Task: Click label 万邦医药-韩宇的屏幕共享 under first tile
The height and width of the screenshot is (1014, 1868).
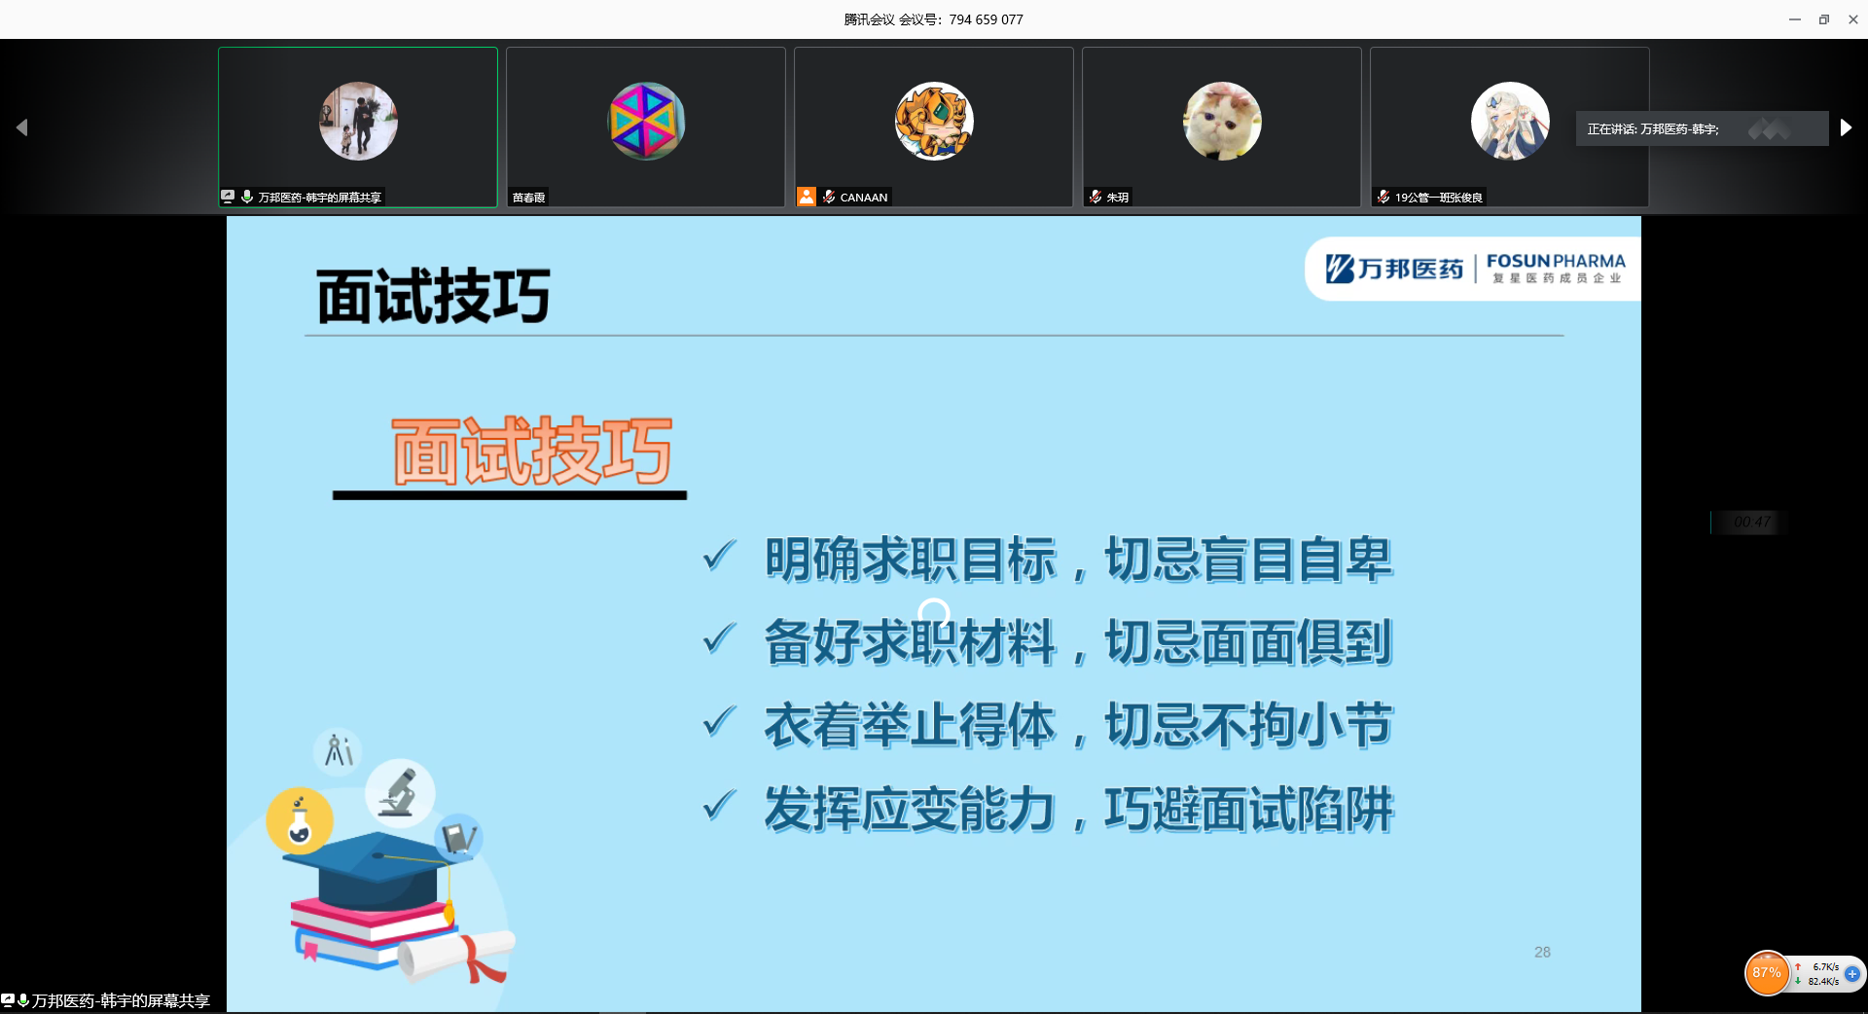Action: 319,198
